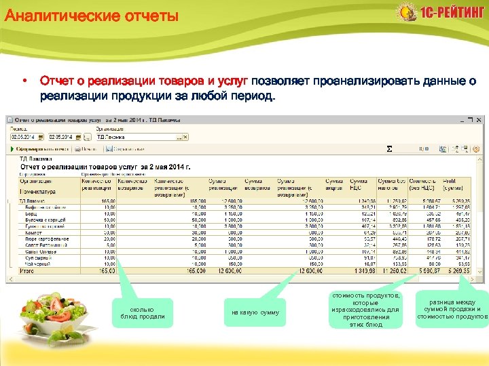This screenshot has width=489, height=366.
Task: Open calendar for the period end date
Action: pyautogui.click(x=78, y=137)
